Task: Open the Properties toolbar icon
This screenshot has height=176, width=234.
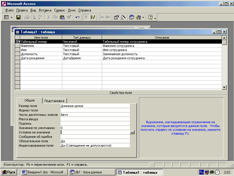Action: point(116,17)
